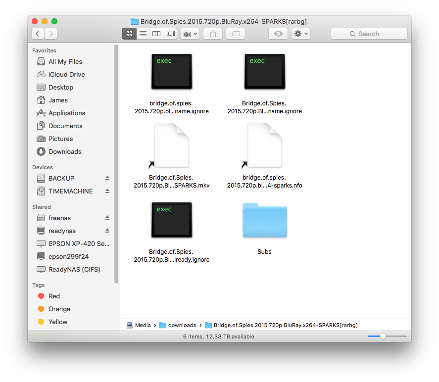This screenshot has width=439, height=382.
Task: Go back with the left chevron button
Action: click(38, 34)
